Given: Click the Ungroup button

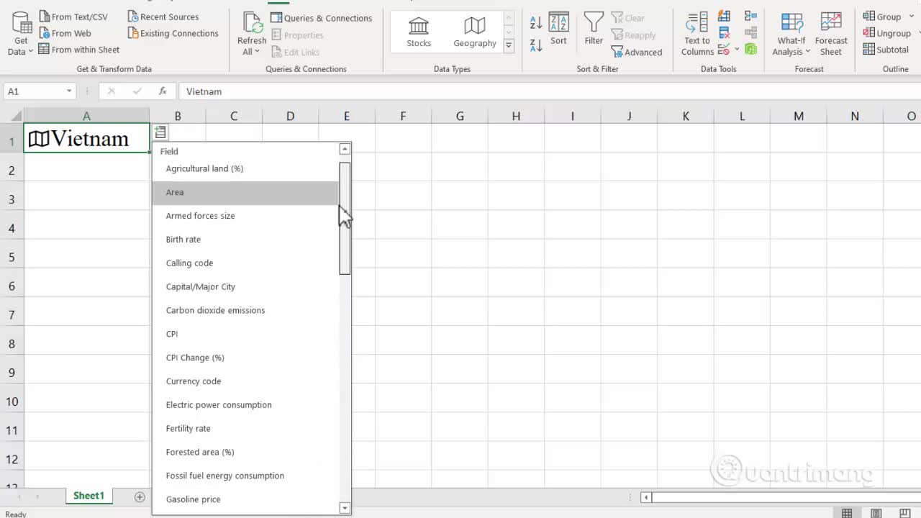Looking at the screenshot, I should [887, 33].
